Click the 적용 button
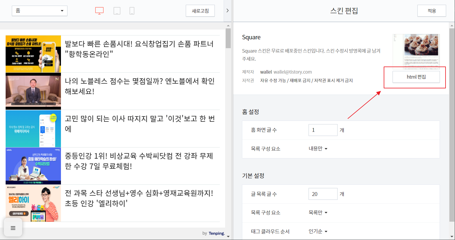This screenshot has height=240, width=455. (x=432, y=11)
